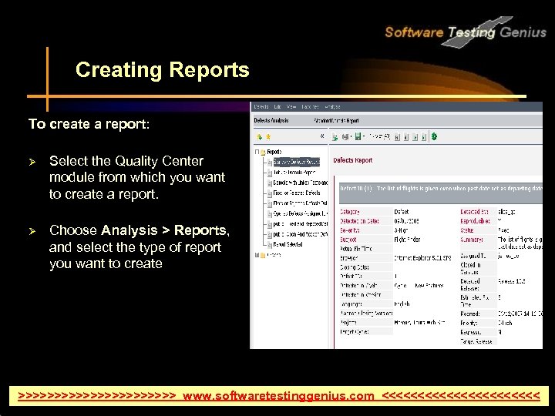
Task: Select Opened Defects Assigned To tree item
Action: 300,213
